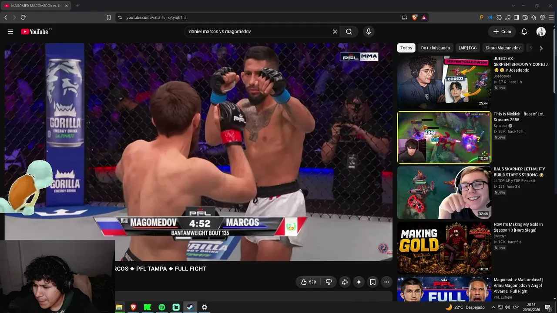Viewport: 557px width, 313px height.
Task: Go to the YouTube home logo
Action: (x=34, y=32)
